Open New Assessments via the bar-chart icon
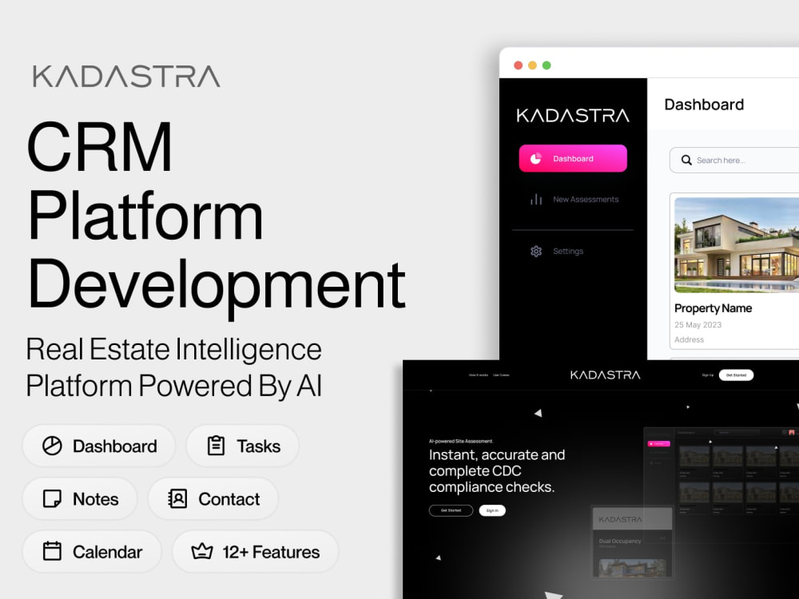The image size is (799, 599). coord(537,200)
